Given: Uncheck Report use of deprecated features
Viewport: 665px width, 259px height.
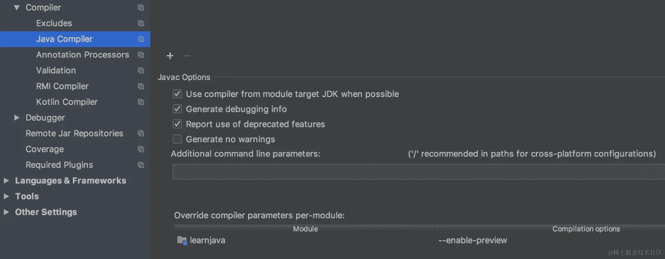Looking at the screenshot, I should pos(177,124).
